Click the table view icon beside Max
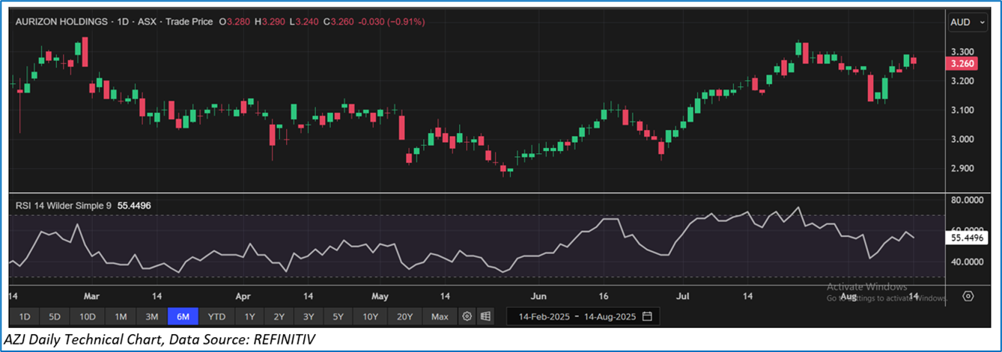 (485, 316)
